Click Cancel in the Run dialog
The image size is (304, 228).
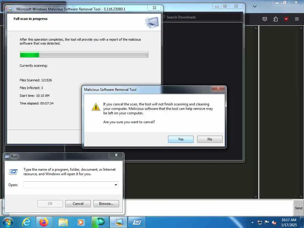pos(78,204)
